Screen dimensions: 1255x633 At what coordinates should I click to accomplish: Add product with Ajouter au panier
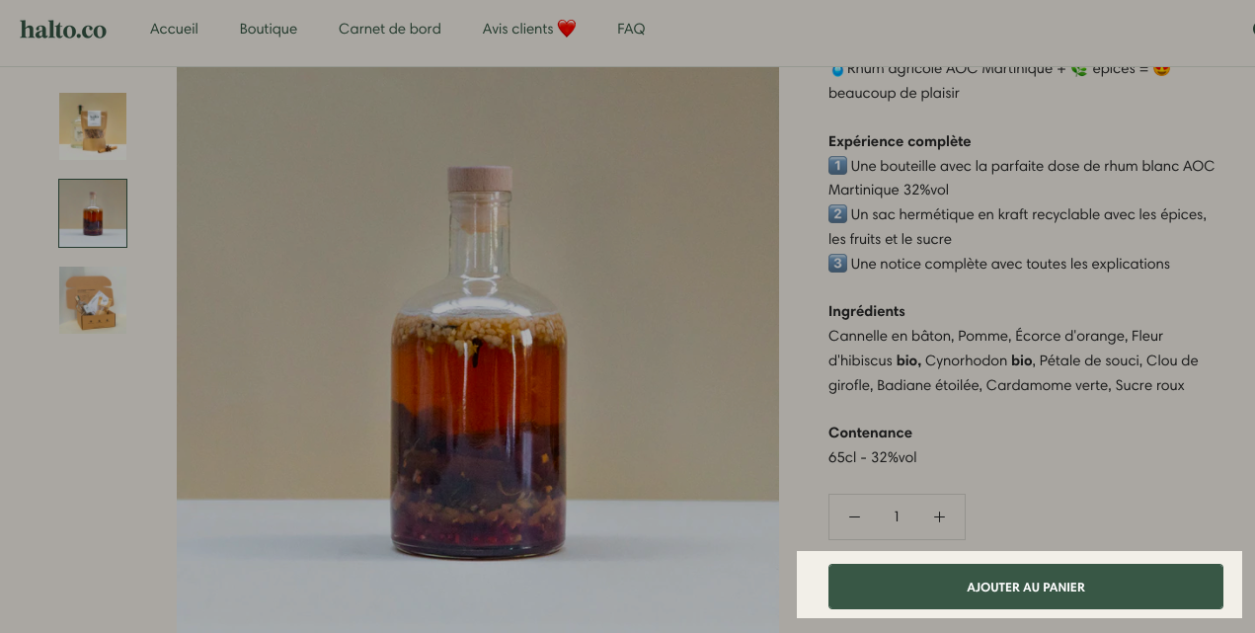pos(1026,587)
